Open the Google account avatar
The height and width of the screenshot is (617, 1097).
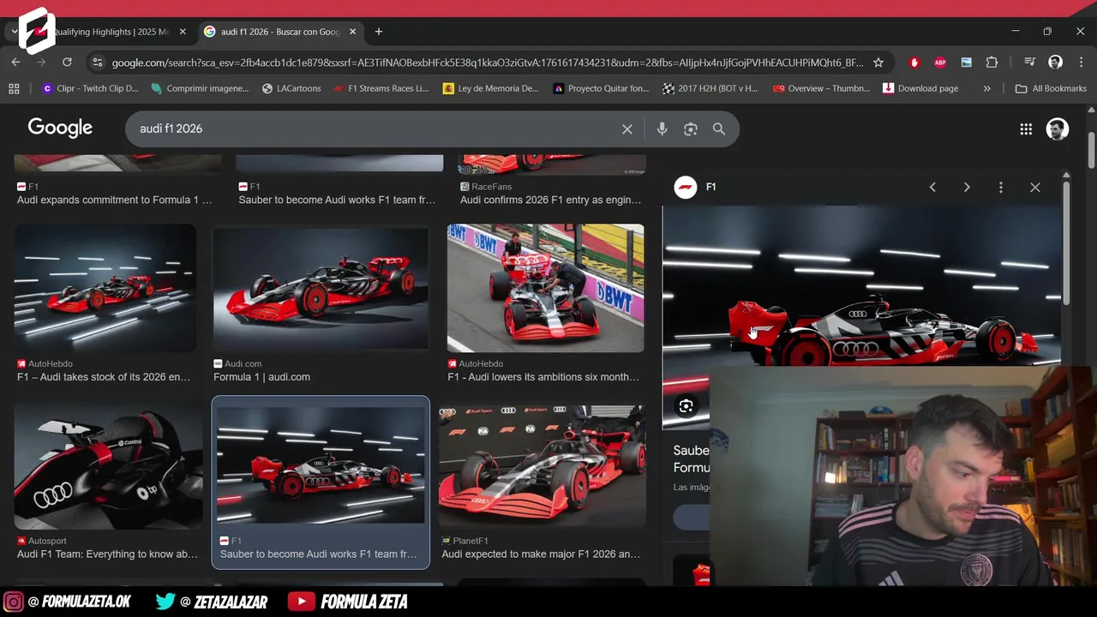1058,129
